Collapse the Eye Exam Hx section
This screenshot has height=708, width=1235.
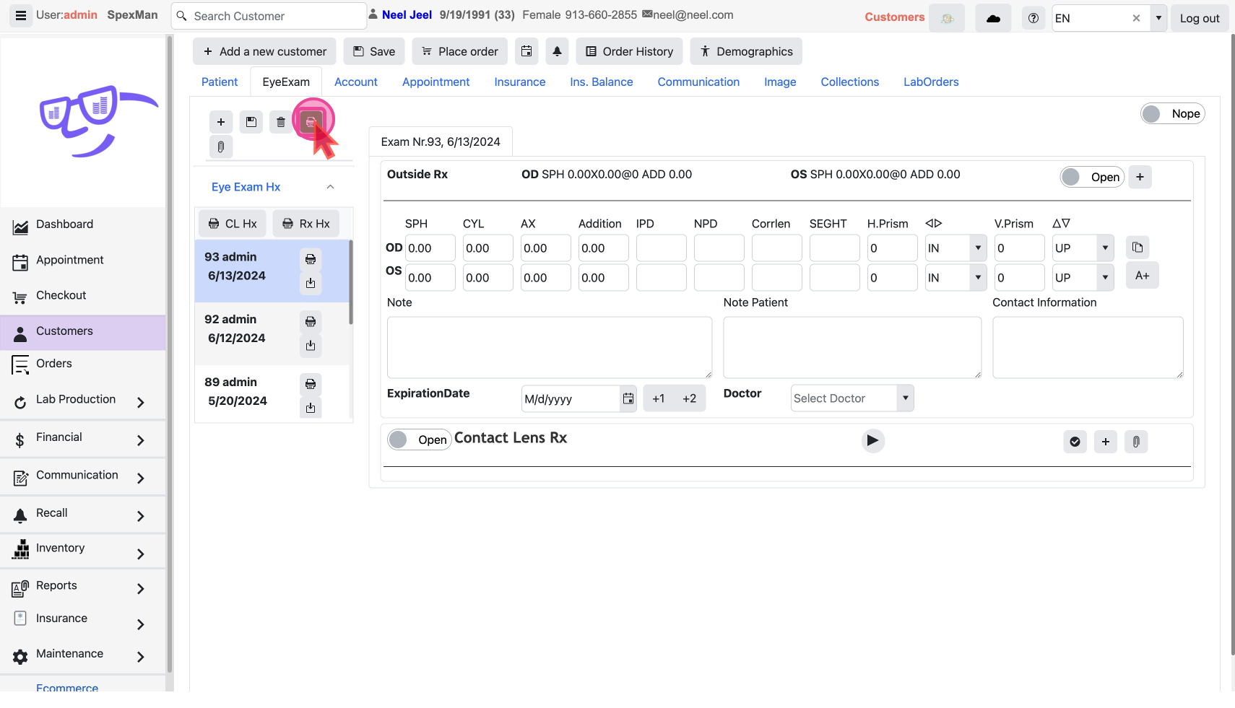click(330, 187)
